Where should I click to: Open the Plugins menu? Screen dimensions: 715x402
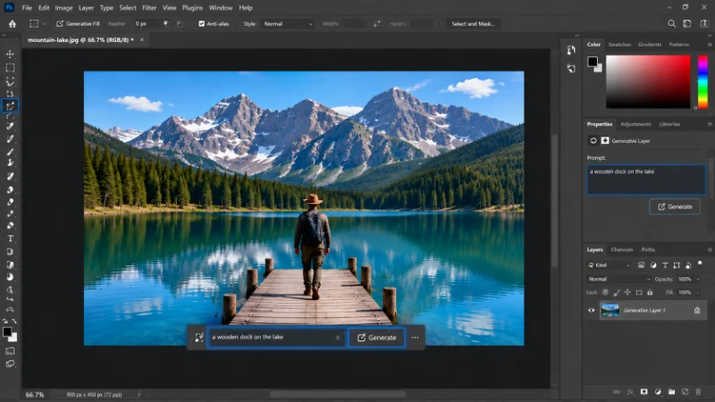tap(192, 8)
